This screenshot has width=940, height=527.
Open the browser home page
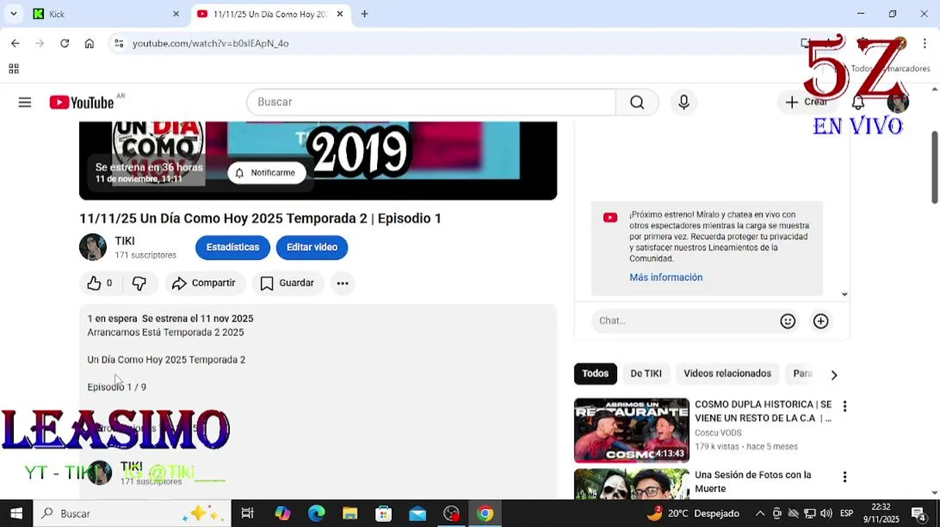(x=89, y=43)
